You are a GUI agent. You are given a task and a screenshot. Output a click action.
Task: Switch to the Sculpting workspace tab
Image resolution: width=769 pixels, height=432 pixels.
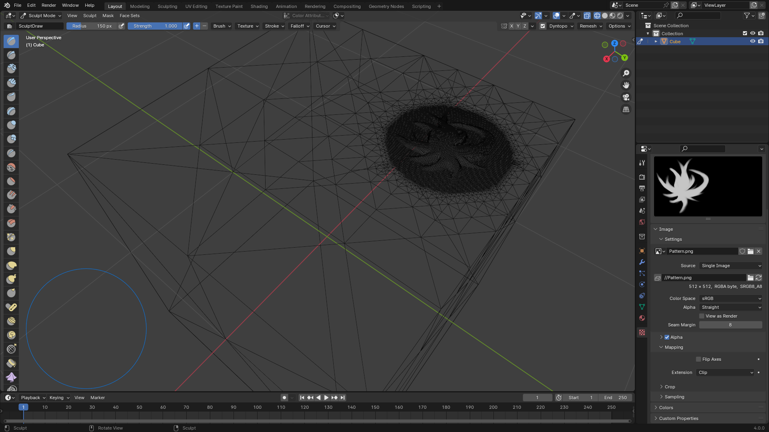167,6
